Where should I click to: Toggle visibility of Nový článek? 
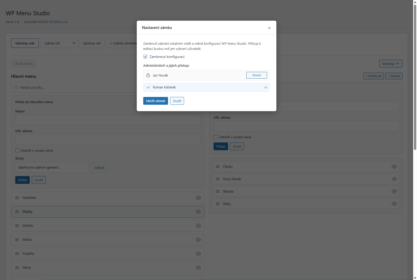[x=394, y=179]
